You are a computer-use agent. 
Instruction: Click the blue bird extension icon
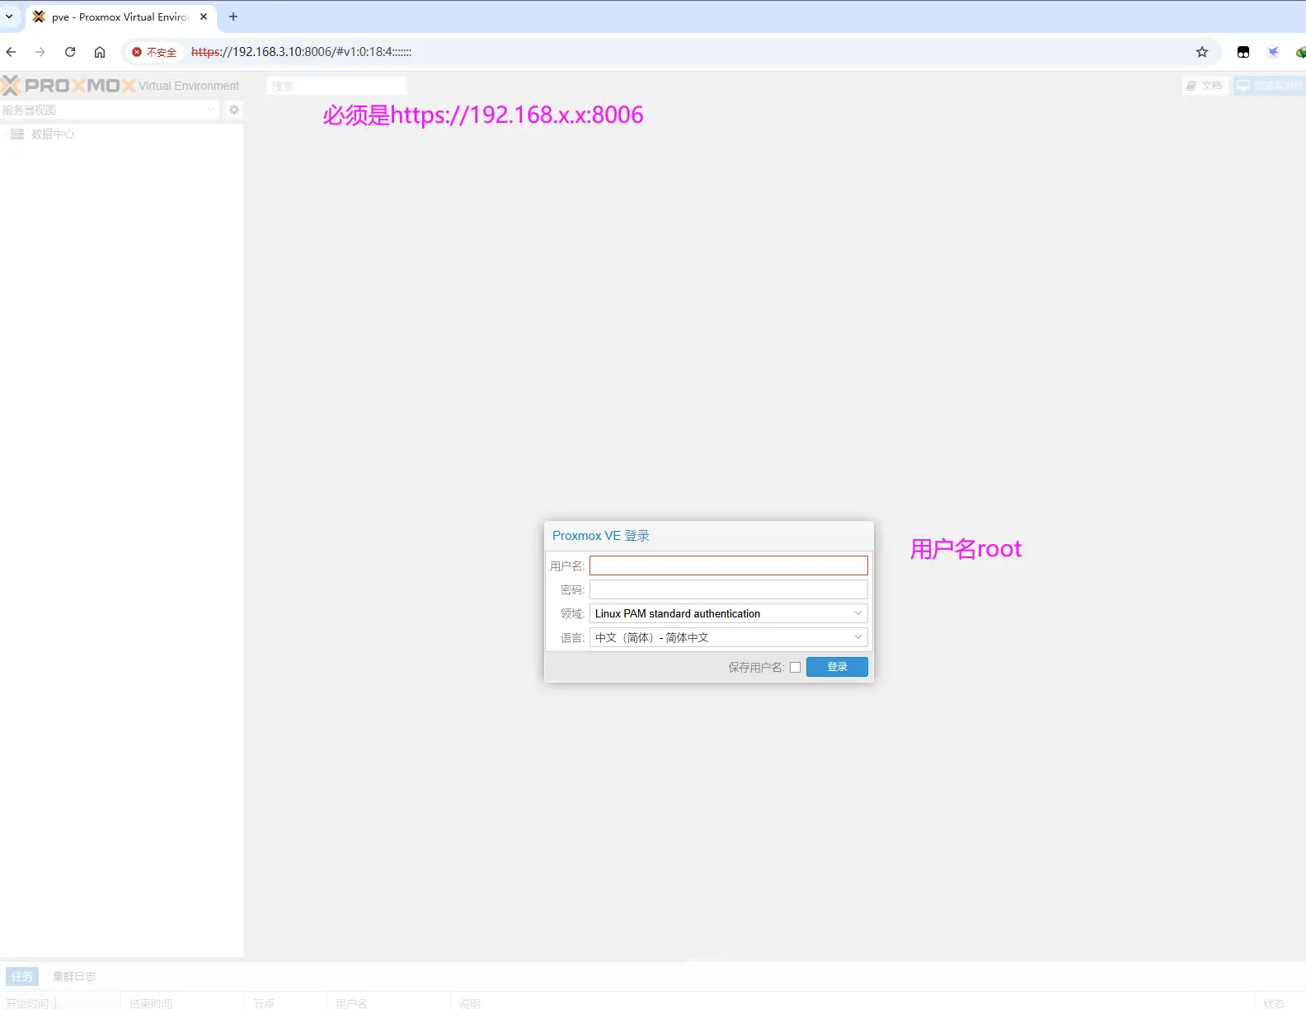click(1273, 52)
